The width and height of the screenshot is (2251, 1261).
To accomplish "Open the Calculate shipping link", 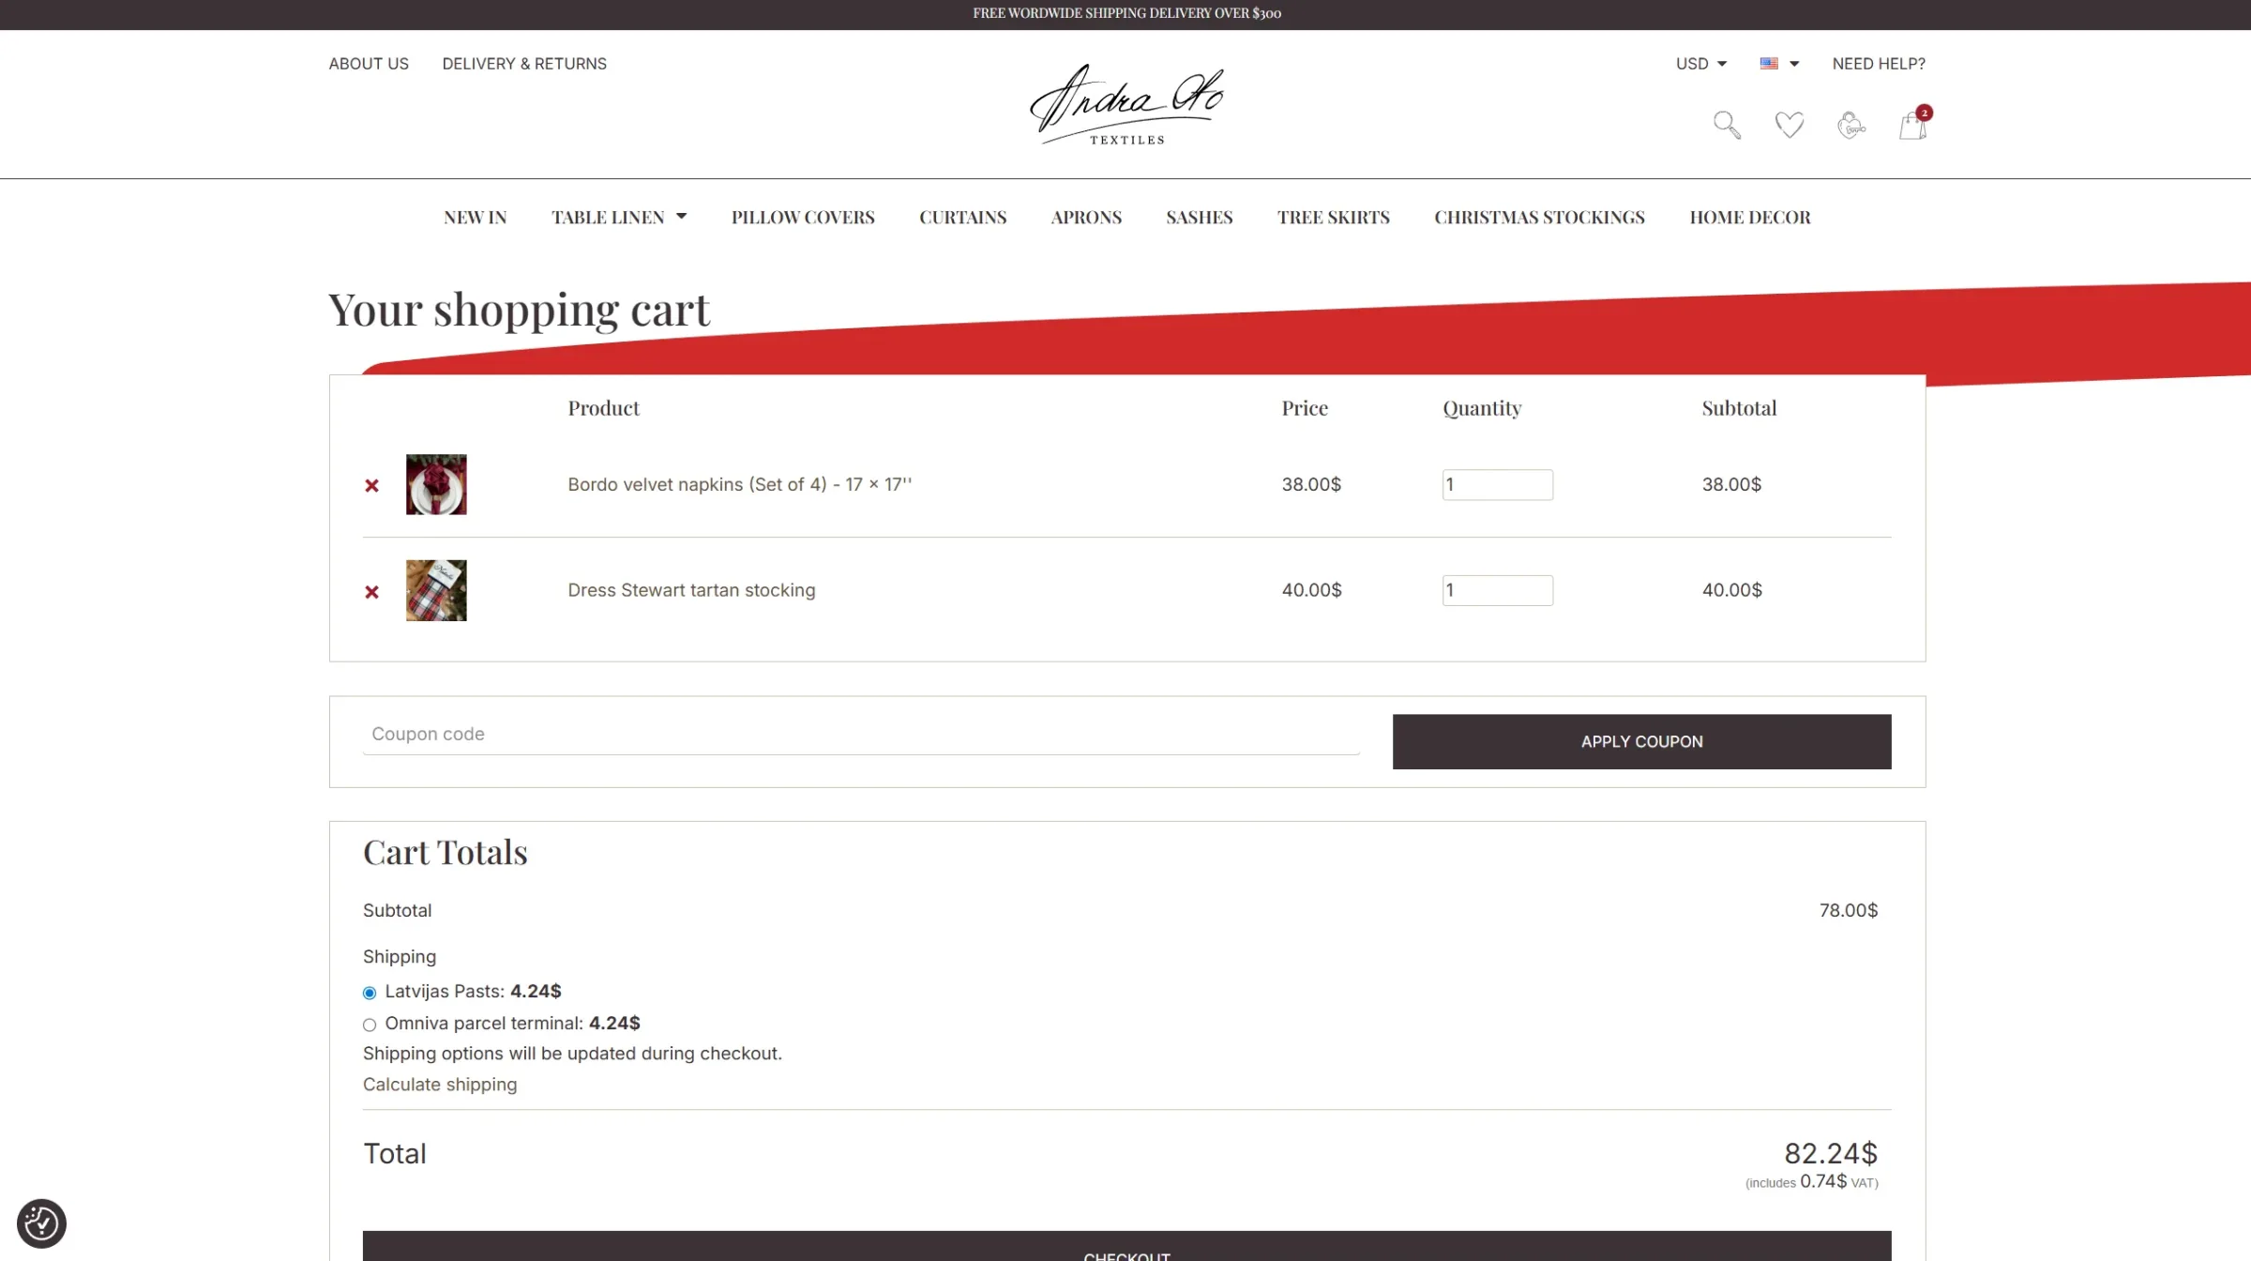I will (440, 1084).
